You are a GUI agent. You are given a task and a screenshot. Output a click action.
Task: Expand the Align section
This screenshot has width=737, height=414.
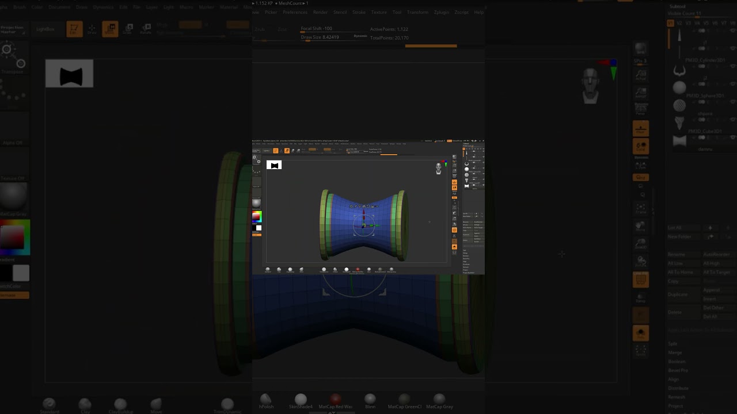click(673, 379)
